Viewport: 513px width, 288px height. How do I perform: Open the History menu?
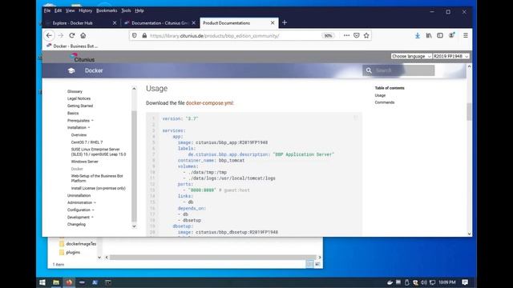click(x=86, y=10)
